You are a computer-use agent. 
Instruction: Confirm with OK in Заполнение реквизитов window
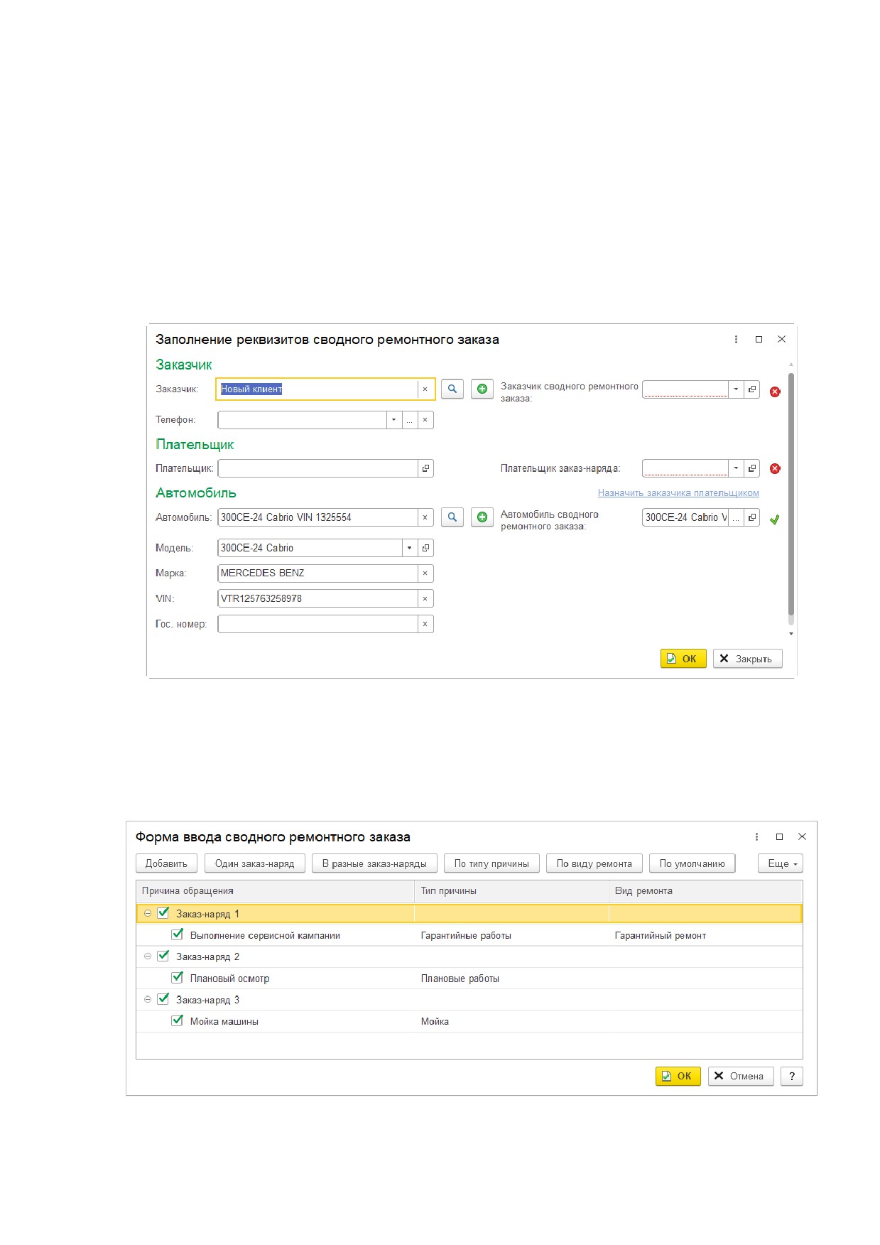pyautogui.click(x=683, y=659)
